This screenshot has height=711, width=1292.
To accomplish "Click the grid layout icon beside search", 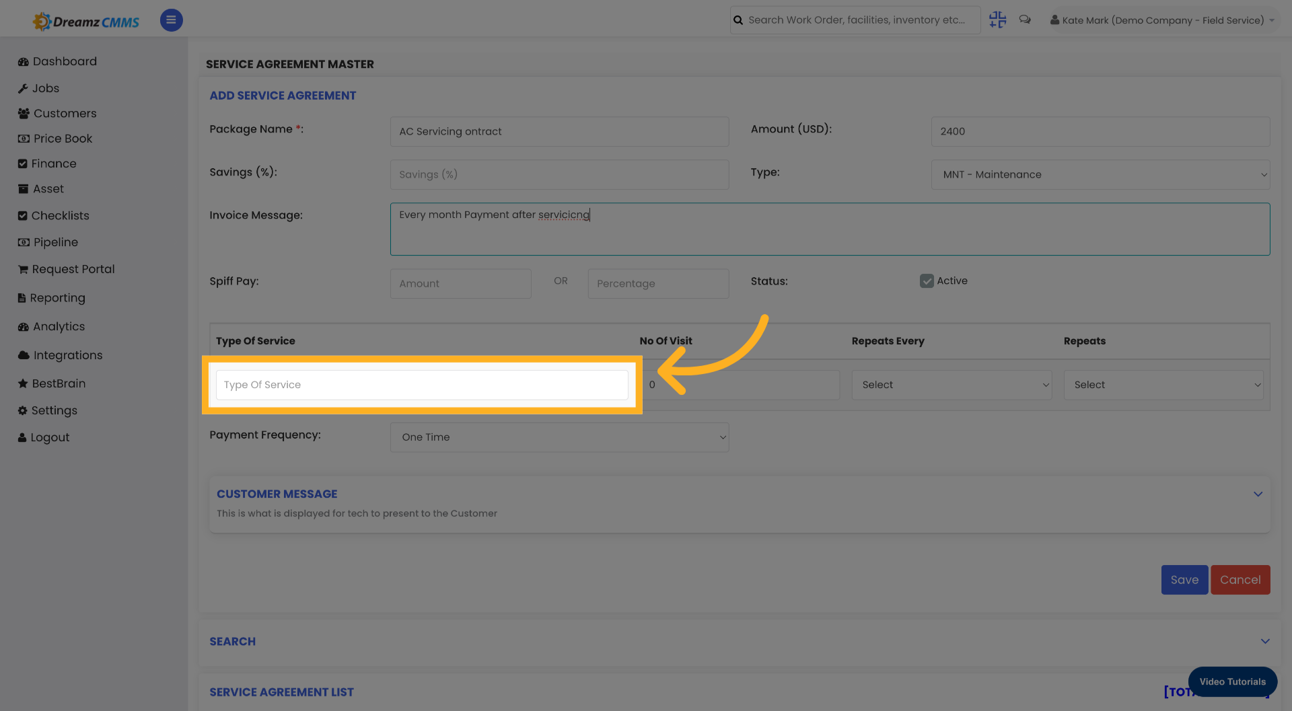I will (x=997, y=20).
